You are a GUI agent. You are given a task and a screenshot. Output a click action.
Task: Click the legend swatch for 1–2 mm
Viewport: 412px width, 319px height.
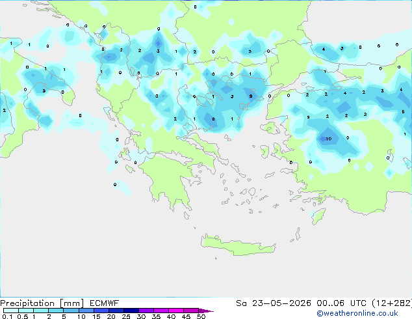coord(41,311)
